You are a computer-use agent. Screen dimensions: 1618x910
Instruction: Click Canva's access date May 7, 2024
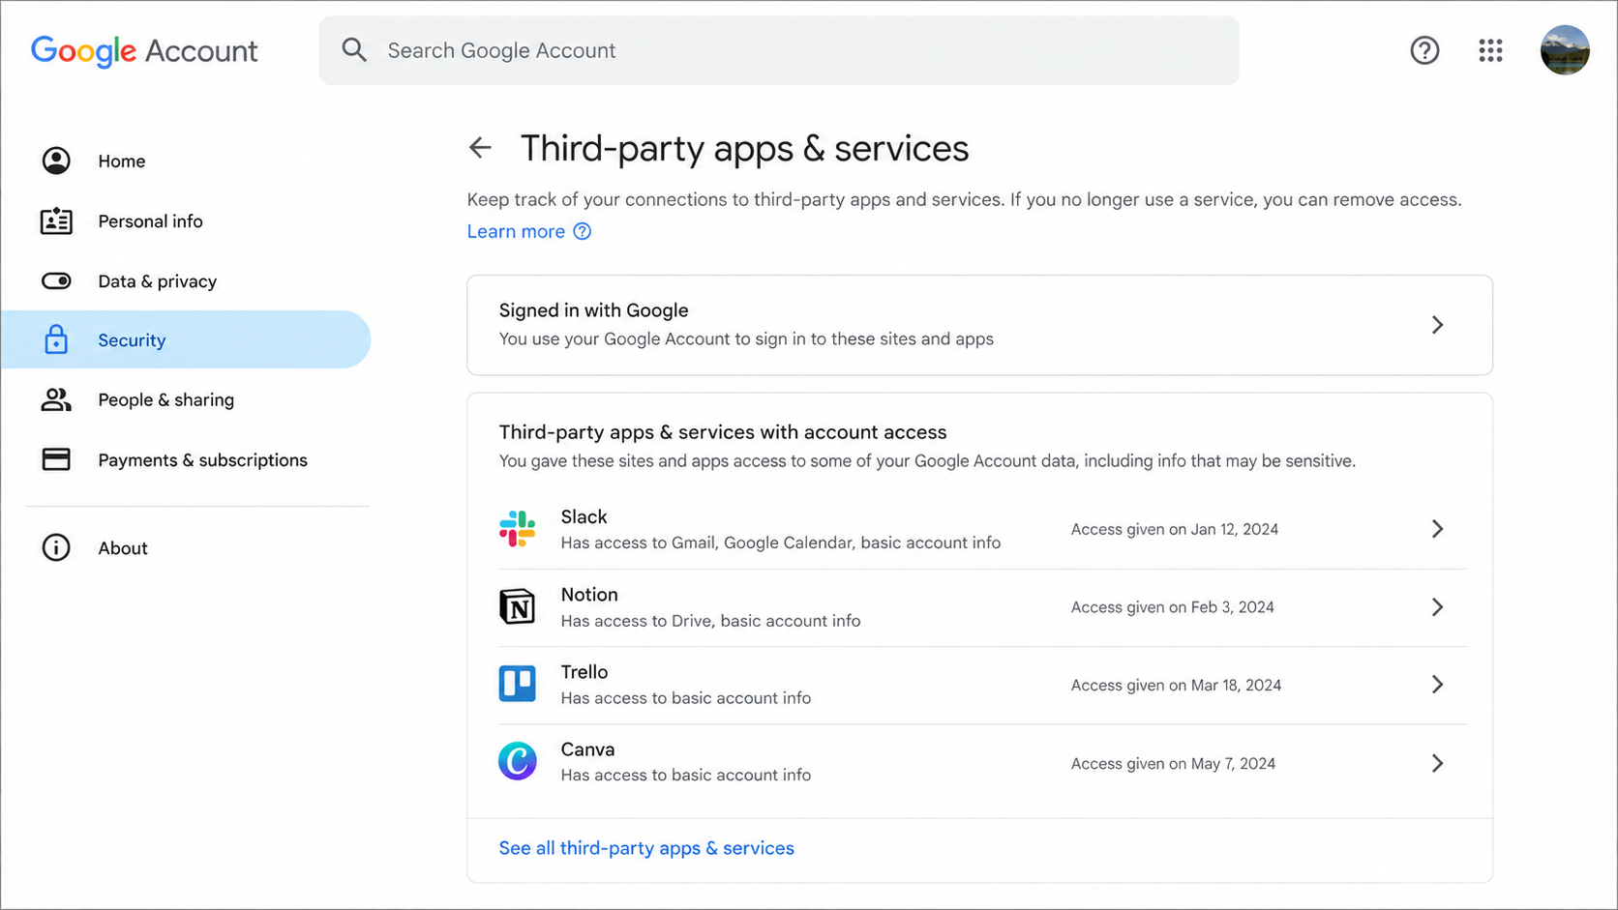(1173, 763)
